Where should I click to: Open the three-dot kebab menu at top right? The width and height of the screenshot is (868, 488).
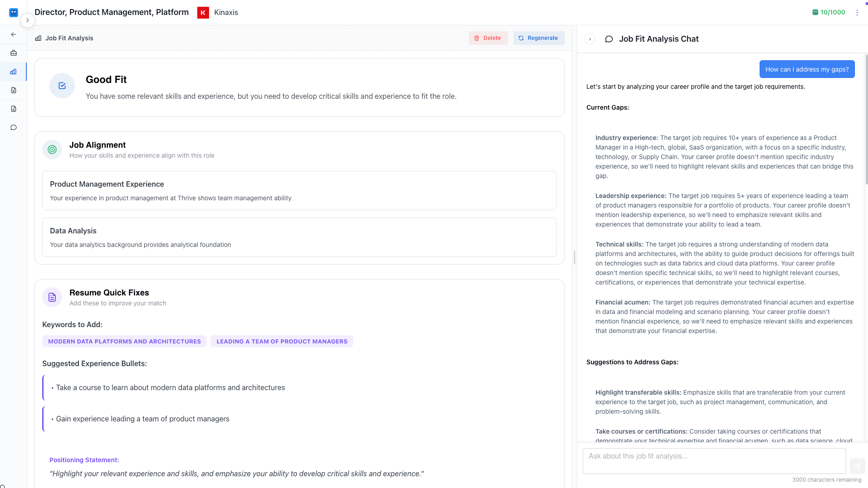[x=857, y=12]
